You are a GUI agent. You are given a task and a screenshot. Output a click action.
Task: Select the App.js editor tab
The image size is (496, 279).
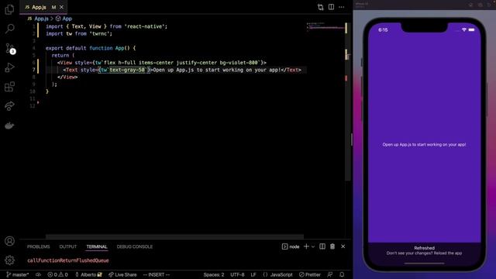click(43, 7)
